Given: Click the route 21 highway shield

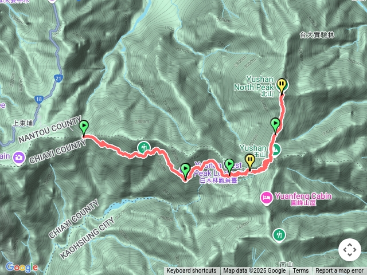Looking at the screenshot, I should 58,78.
